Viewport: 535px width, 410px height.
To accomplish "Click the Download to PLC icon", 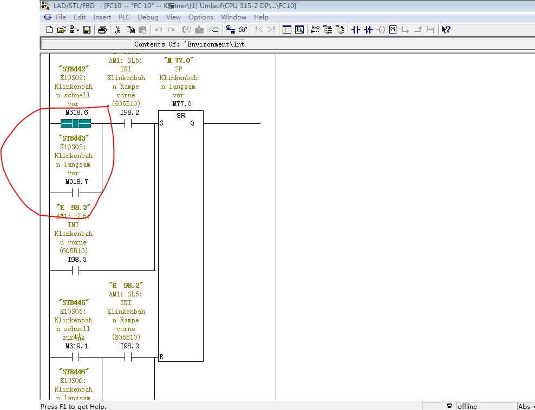I will (199, 30).
